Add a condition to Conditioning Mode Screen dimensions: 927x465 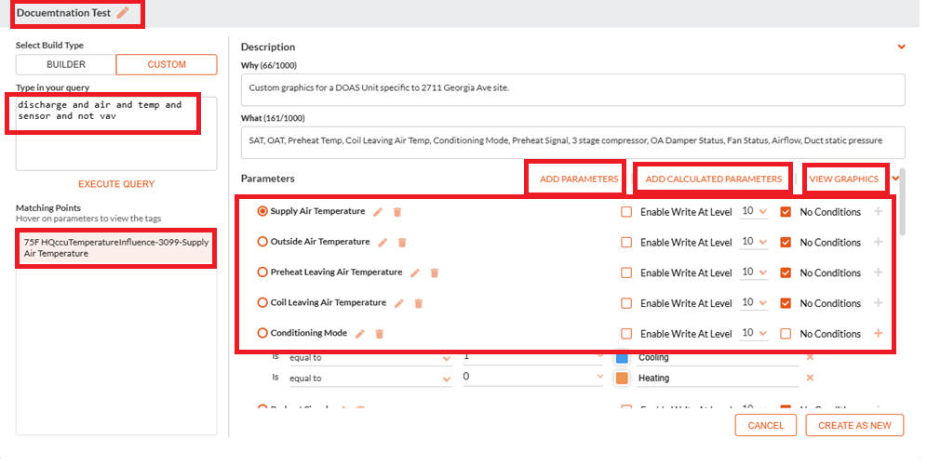(879, 333)
